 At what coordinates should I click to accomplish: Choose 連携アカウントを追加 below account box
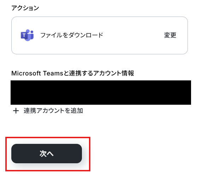(x=53, y=111)
